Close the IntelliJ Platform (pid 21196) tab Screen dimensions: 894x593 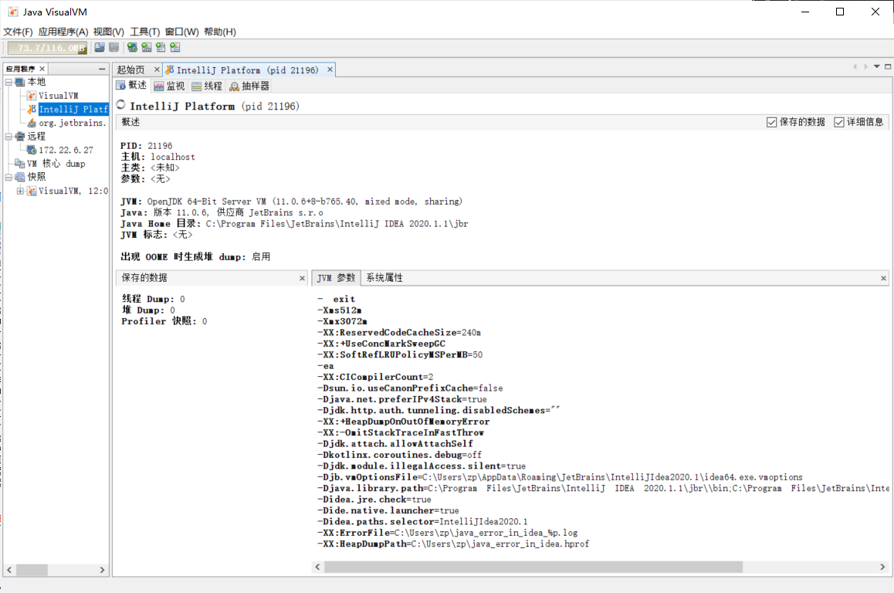(330, 69)
